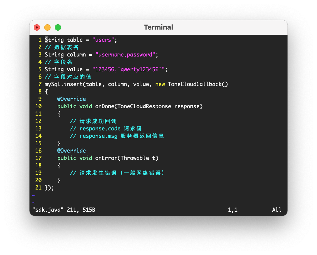Screen dimensions: 317x255
Task: Click the "123456,'qwerty123456'" string value
Action: pos(128,69)
